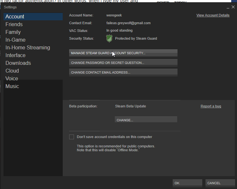Click the beta participation Change button
237x189 pixels.
(146, 119)
